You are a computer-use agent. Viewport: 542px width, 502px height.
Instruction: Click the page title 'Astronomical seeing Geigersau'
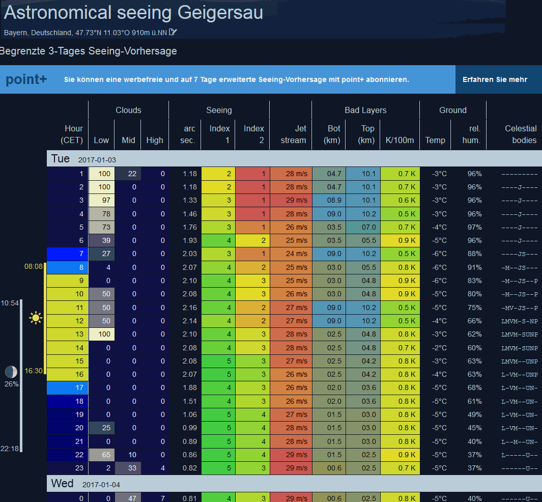point(133,13)
